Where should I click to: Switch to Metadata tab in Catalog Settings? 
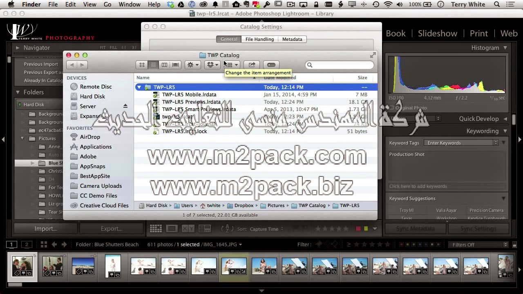tap(292, 39)
